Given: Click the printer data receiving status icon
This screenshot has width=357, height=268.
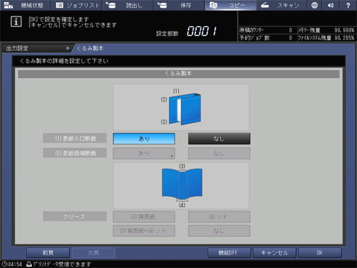Looking at the screenshot, I should (x=29, y=264).
